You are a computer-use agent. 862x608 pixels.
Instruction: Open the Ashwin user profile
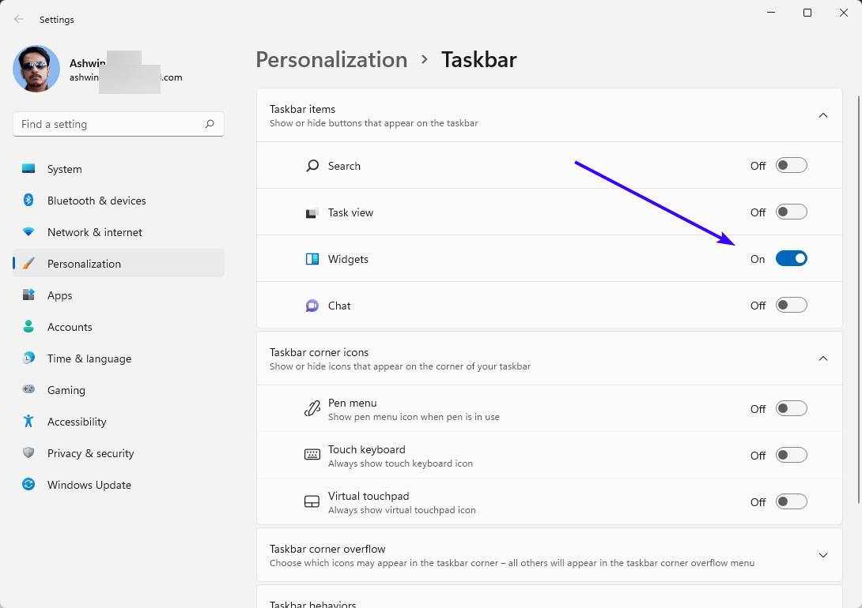point(37,69)
